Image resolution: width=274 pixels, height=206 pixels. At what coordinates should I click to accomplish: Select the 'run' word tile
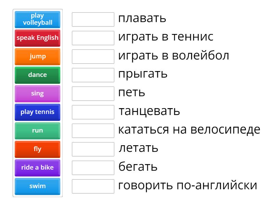pyautogui.click(x=37, y=130)
